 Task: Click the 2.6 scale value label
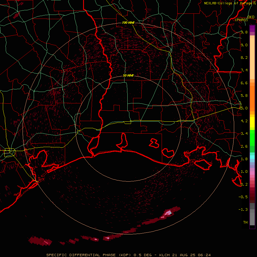pyautogui.click(x=244, y=146)
